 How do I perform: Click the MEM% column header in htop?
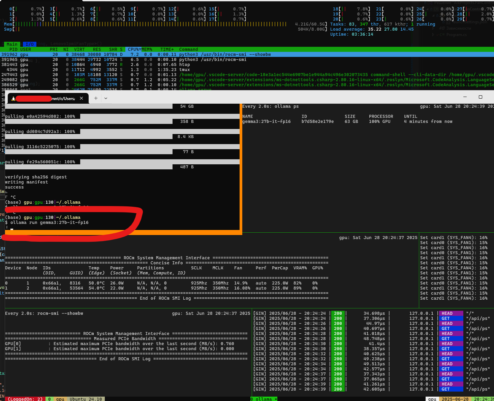[x=147, y=49]
